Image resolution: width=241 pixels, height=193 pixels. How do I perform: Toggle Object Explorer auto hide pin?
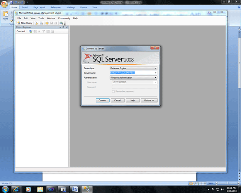(x=63, y=27)
